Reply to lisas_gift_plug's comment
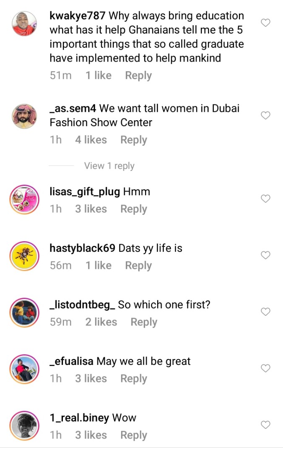The image size is (283, 449). pyautogui.click(x=134, y=209)
